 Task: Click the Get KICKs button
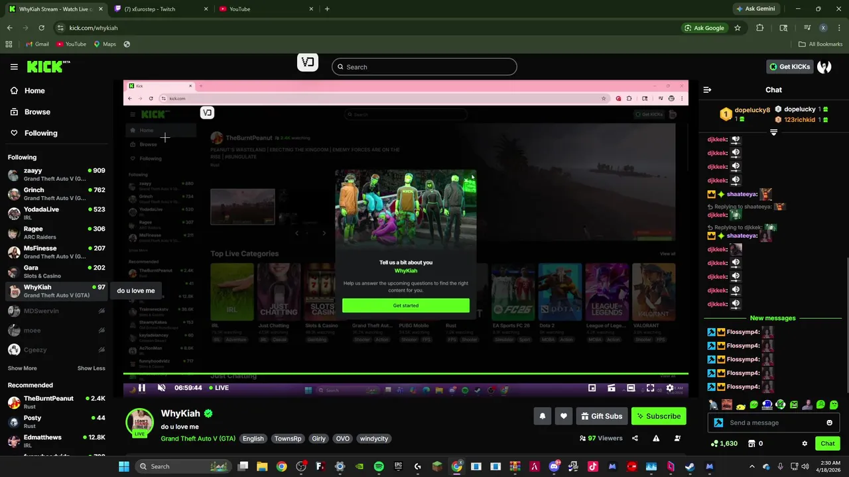(x=790, y=66)
